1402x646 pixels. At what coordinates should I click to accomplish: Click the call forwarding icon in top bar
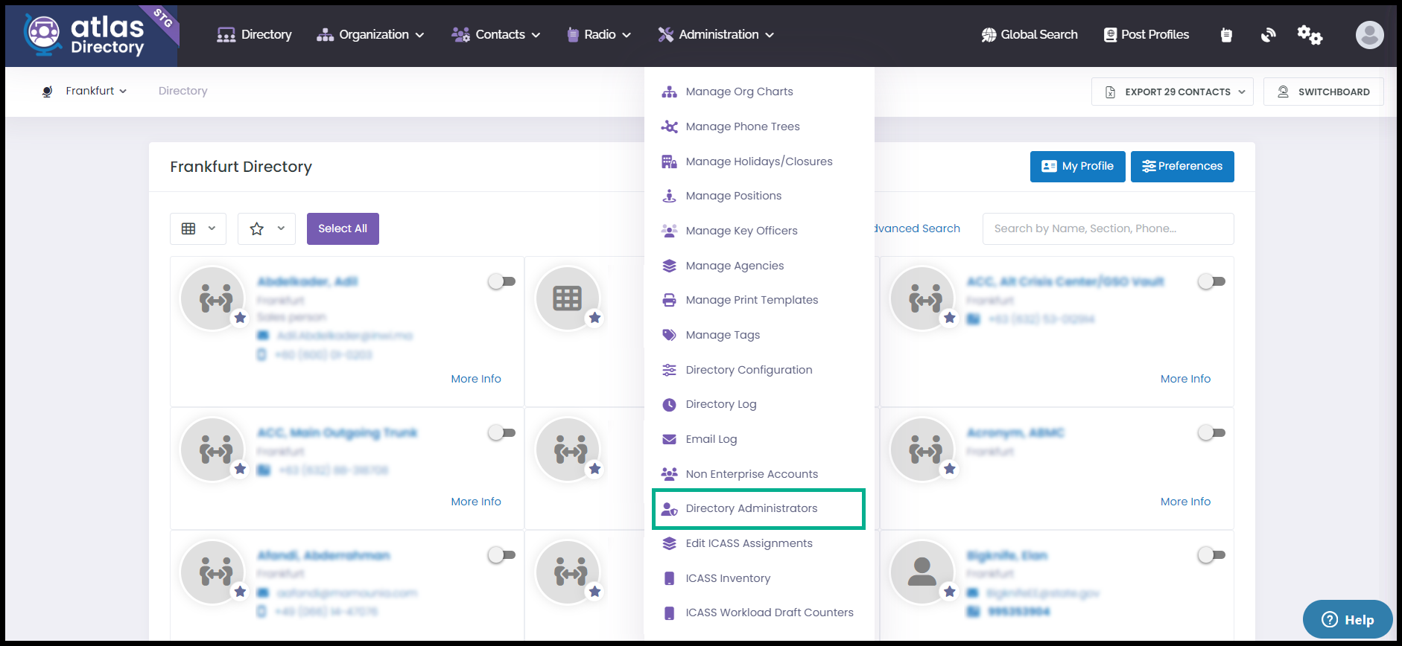point(1268,35)
